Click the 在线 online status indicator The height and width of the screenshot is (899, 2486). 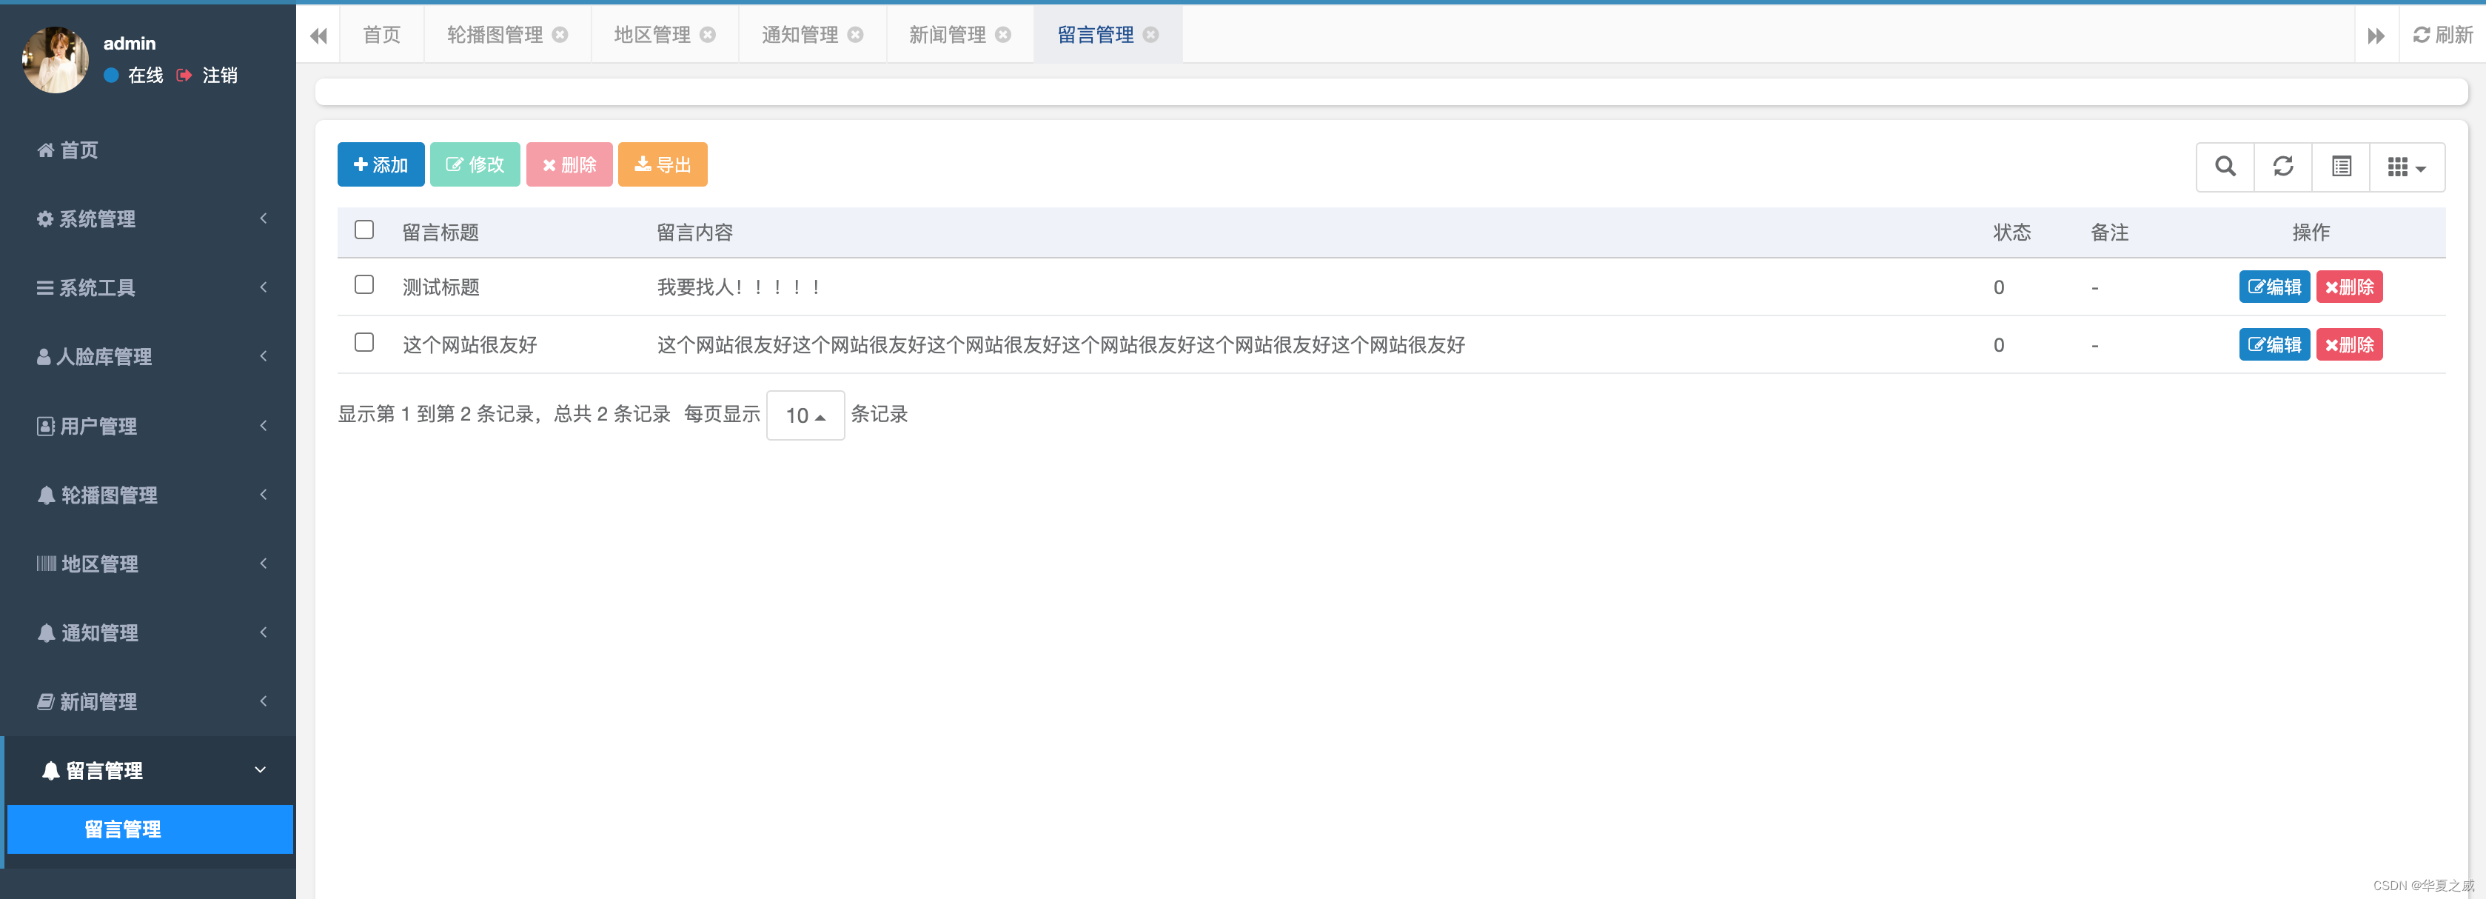click(x=134, y=76)
